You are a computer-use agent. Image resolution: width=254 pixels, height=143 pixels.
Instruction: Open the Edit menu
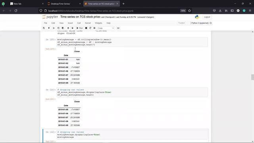tap(53, 23)
